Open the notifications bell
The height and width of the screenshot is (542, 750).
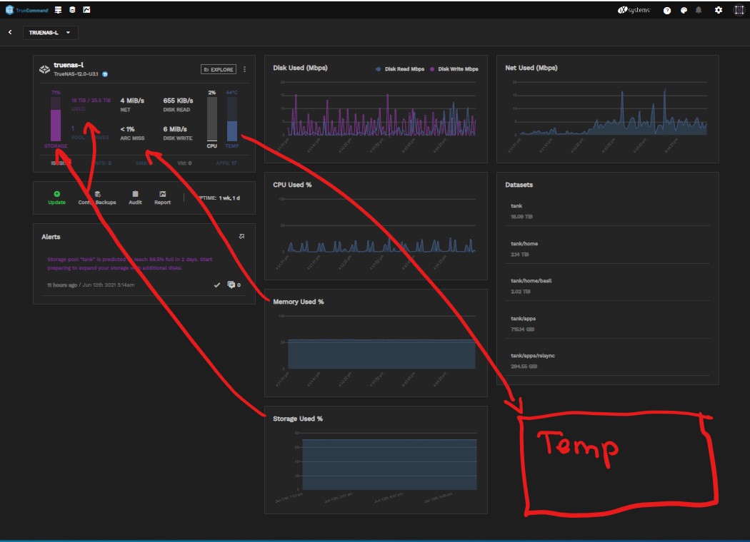[x=699, y=11]
